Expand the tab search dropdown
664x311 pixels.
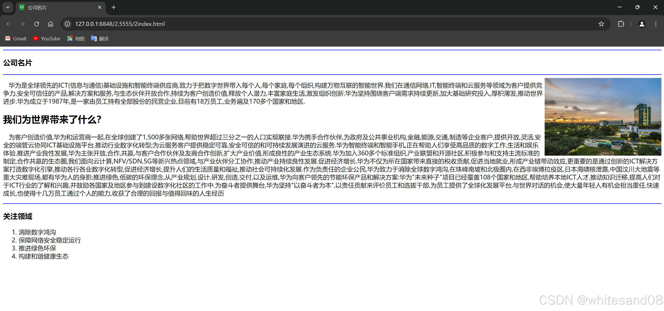click(x=8, y=7)
